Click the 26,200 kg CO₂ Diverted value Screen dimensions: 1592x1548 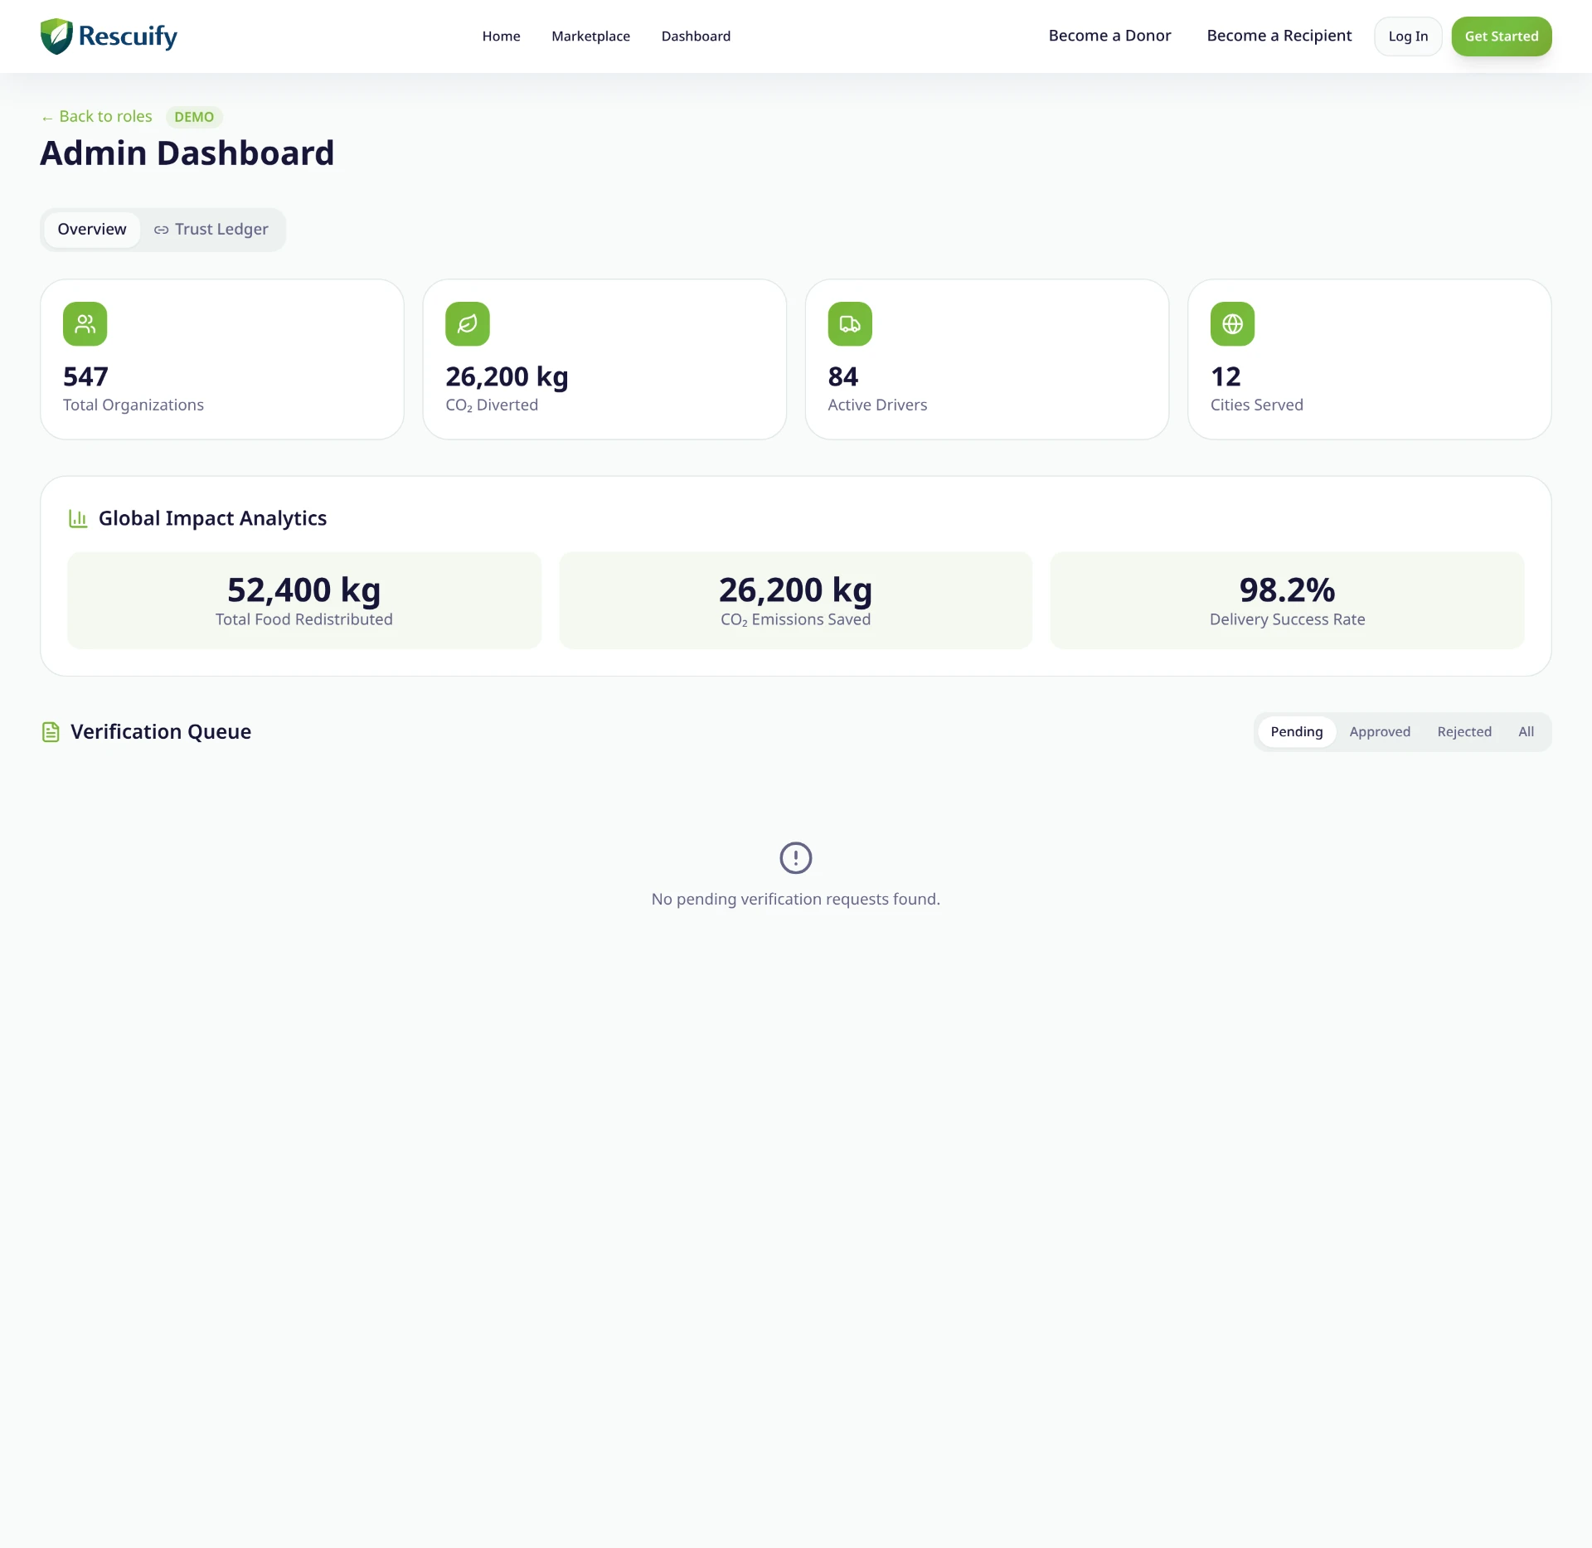507,377
